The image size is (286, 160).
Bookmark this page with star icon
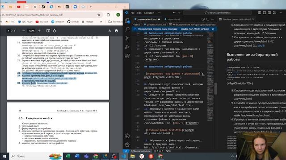(x=99, y=15)
